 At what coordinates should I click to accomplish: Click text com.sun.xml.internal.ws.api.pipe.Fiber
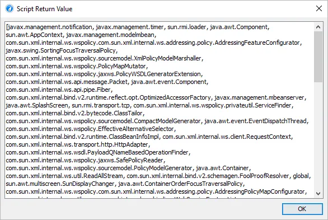point(58,90)
